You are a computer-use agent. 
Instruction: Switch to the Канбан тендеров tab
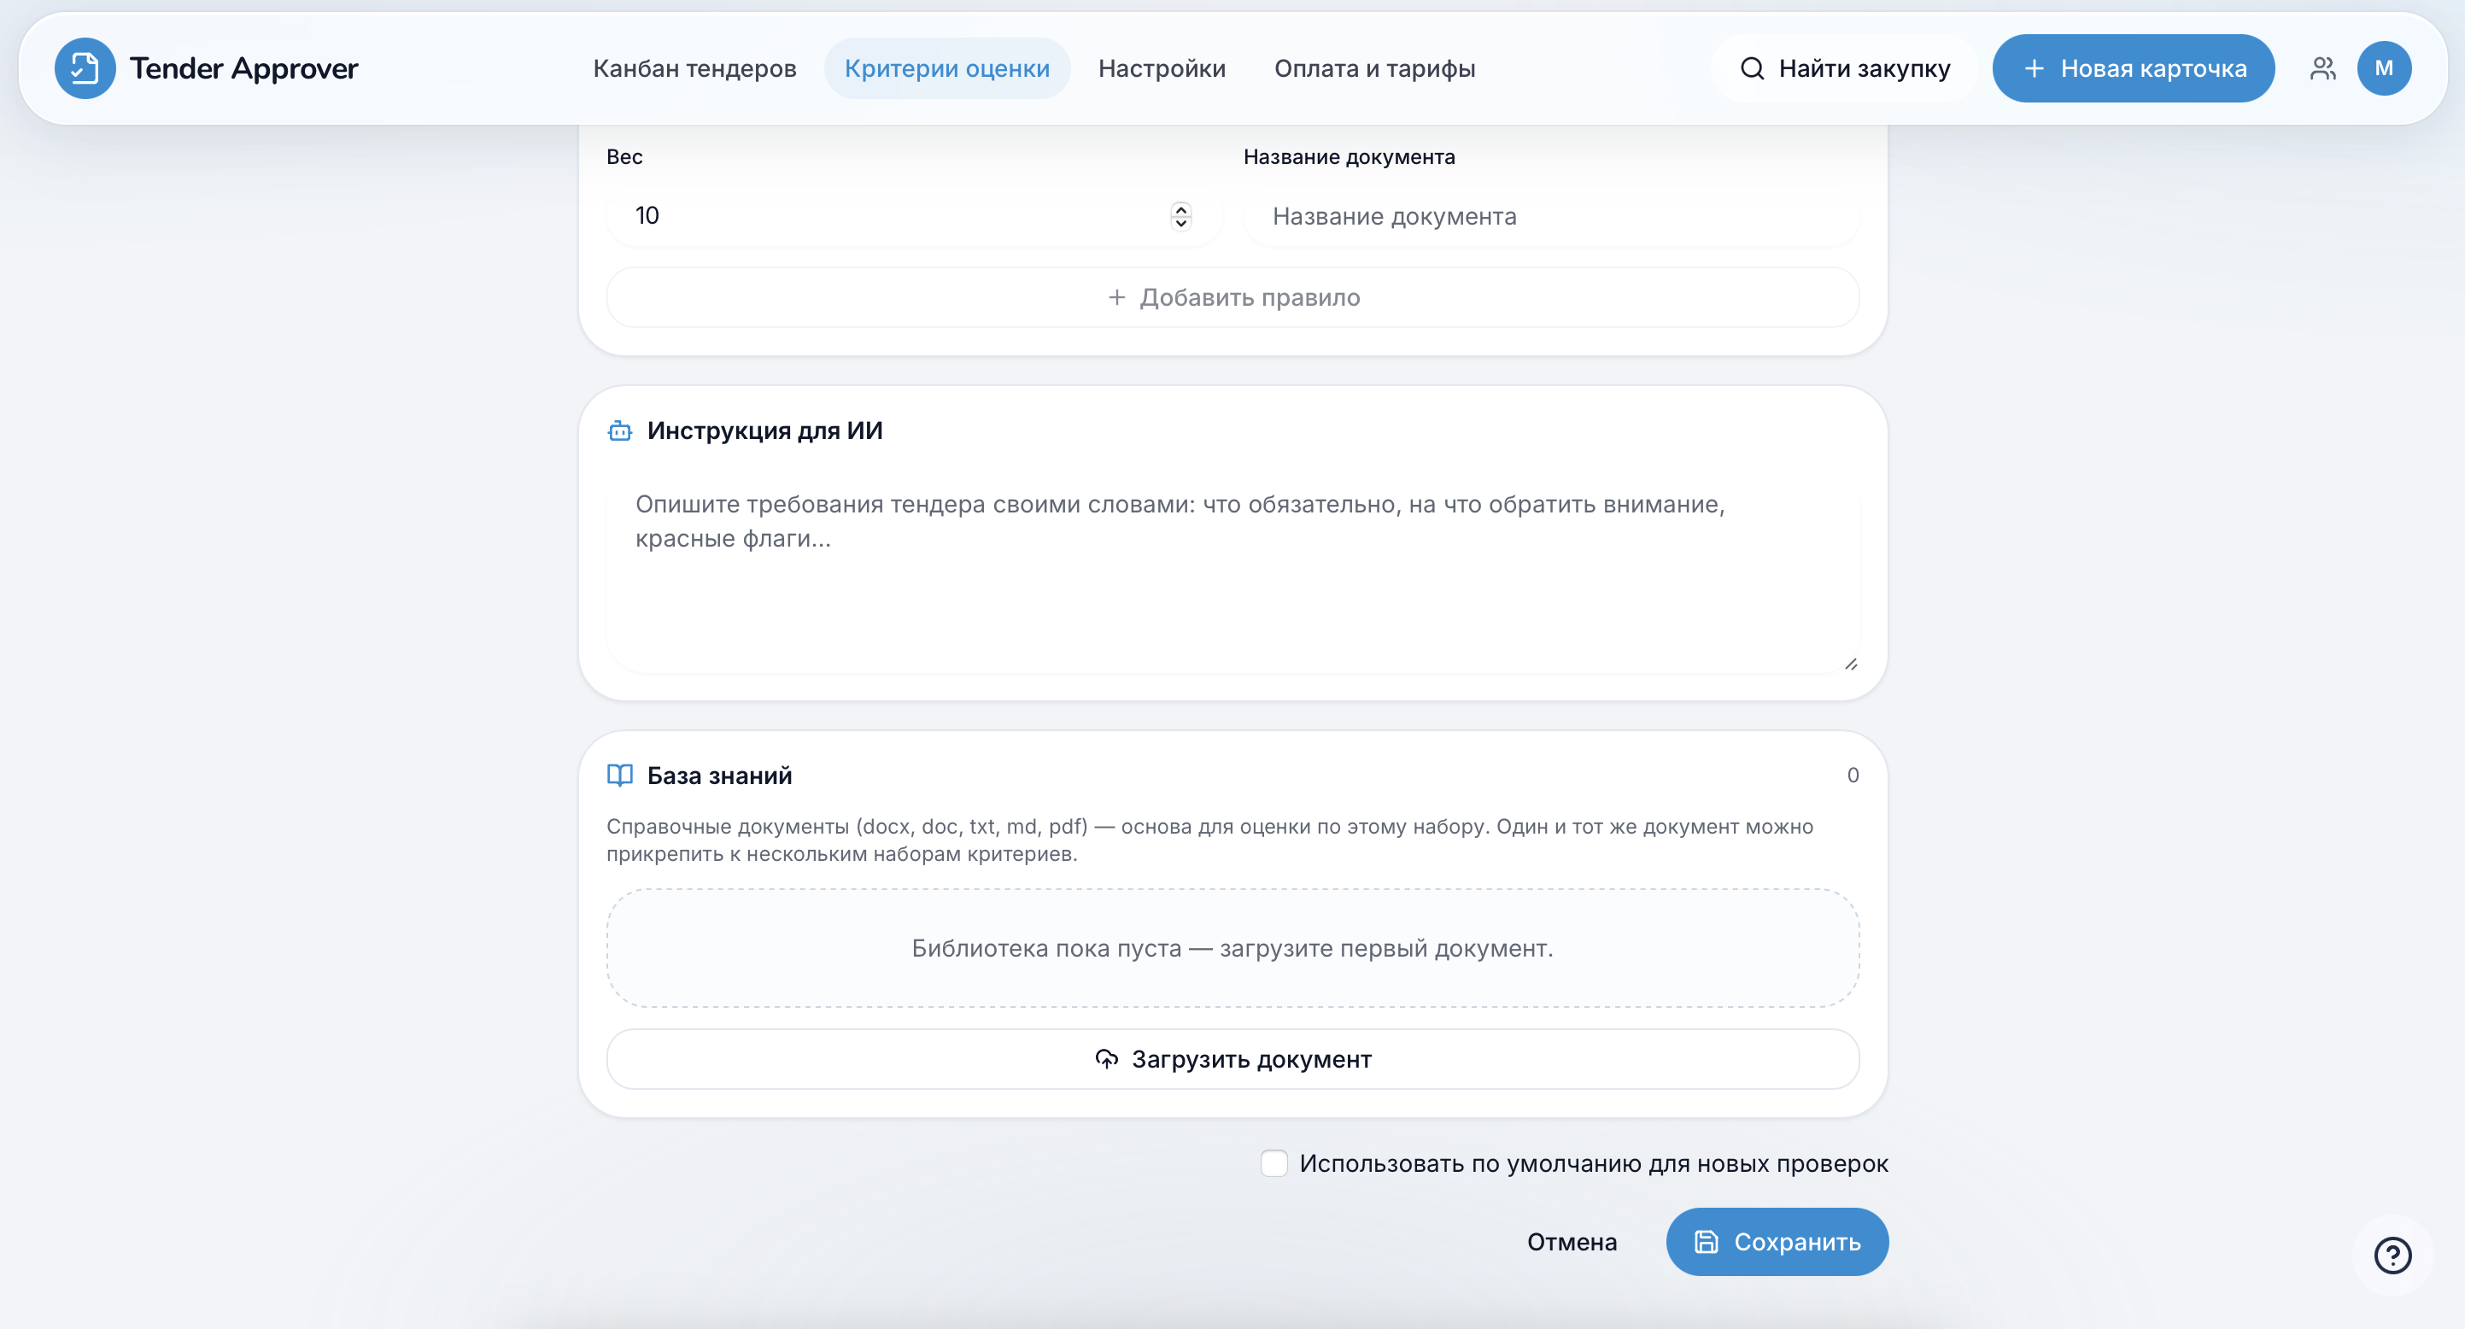click(694, 68)
